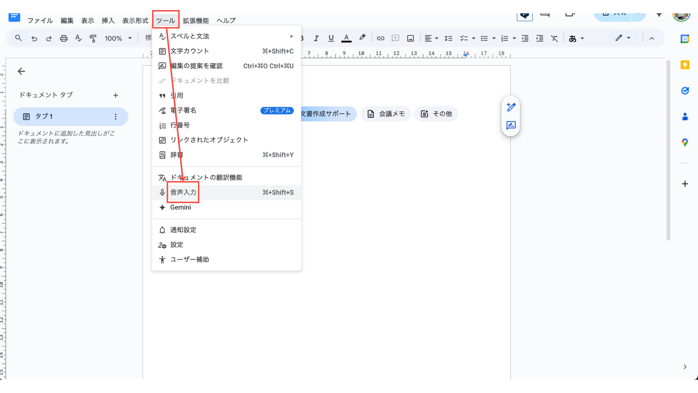Toggle italic formatting
Image resolution: width=698 pixels, height=393 pixels.
pyautogui.click(x=316, y=38)
